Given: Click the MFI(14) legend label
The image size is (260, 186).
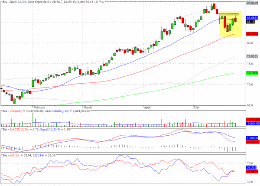Looking at the screenshot, I should pos(38,155).
